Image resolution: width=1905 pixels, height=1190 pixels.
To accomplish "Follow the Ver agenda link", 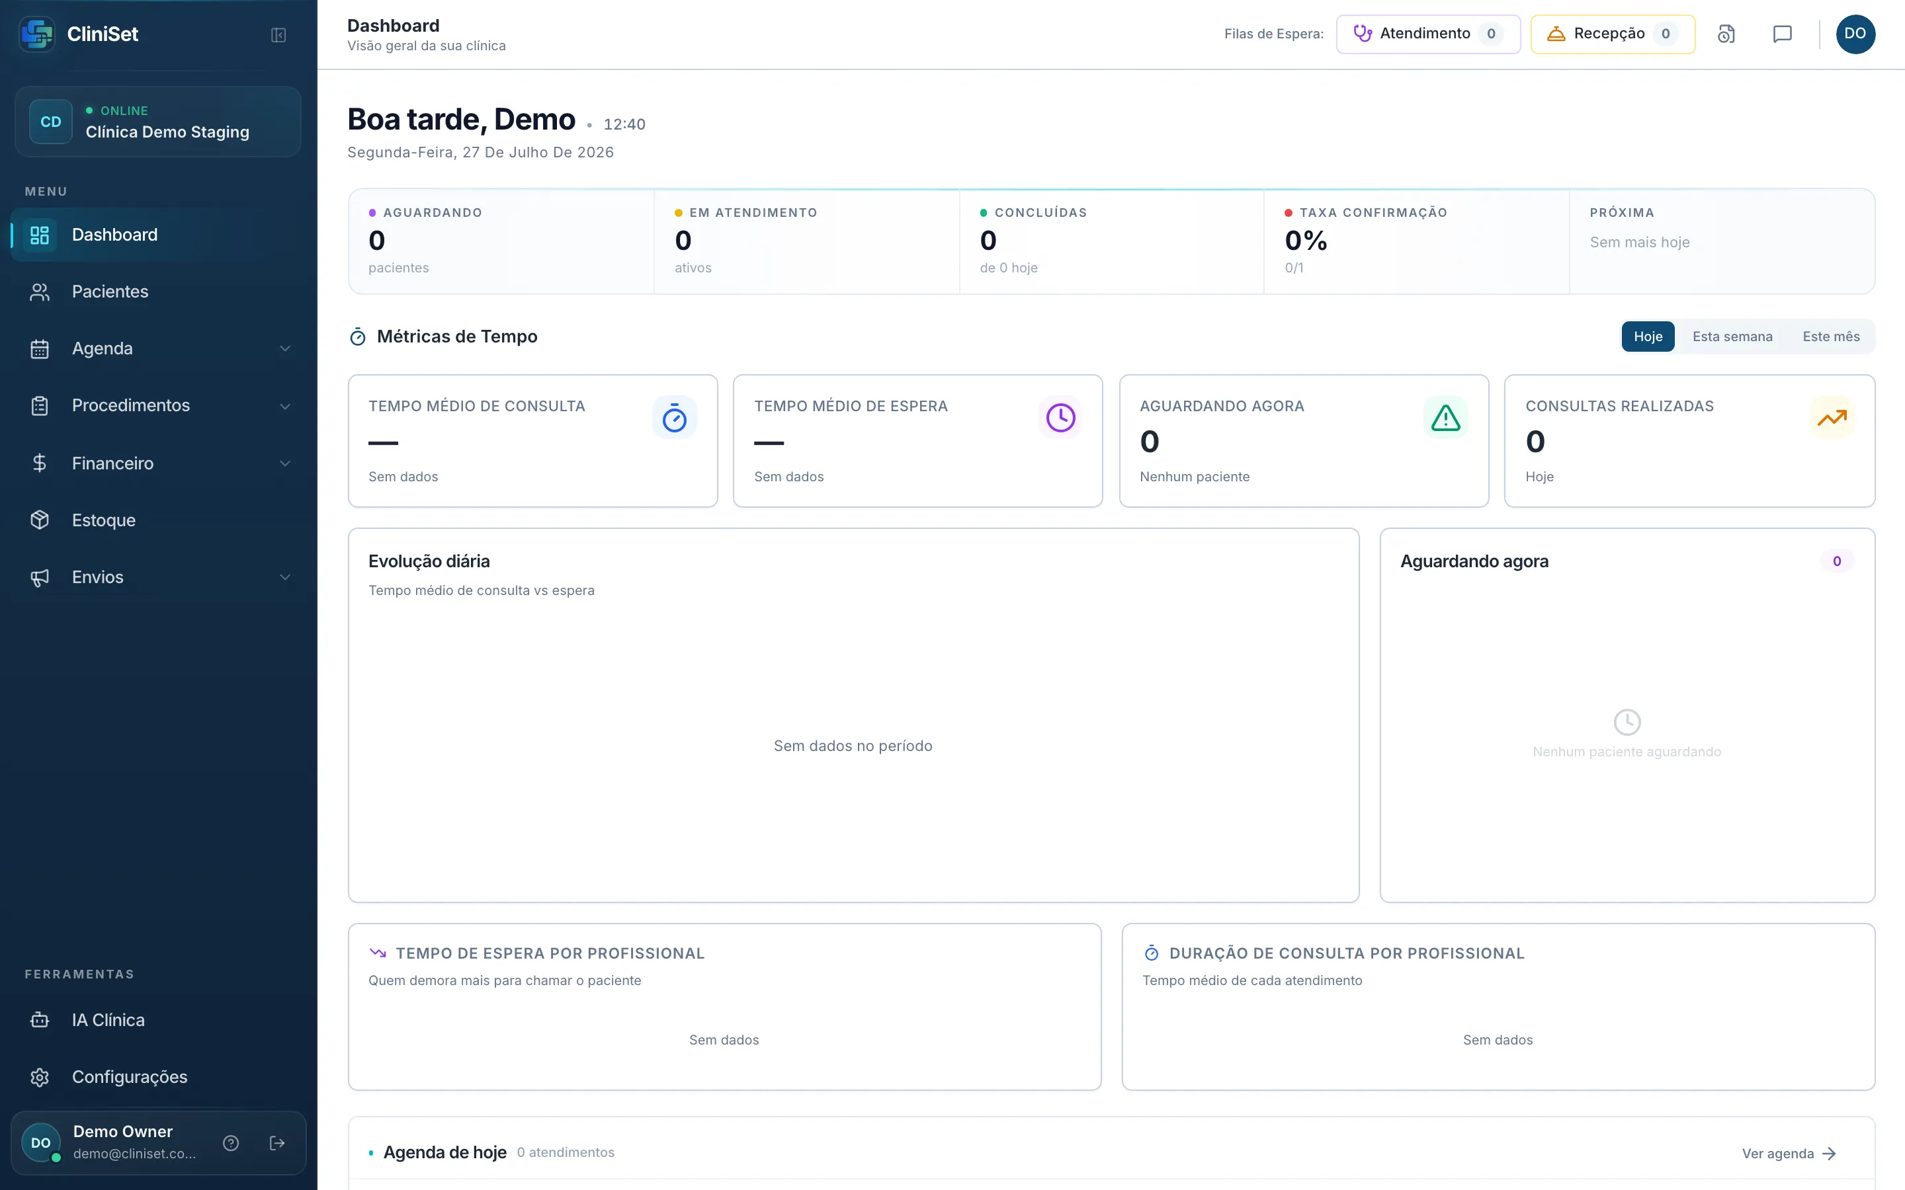I will (1789, 1154).
